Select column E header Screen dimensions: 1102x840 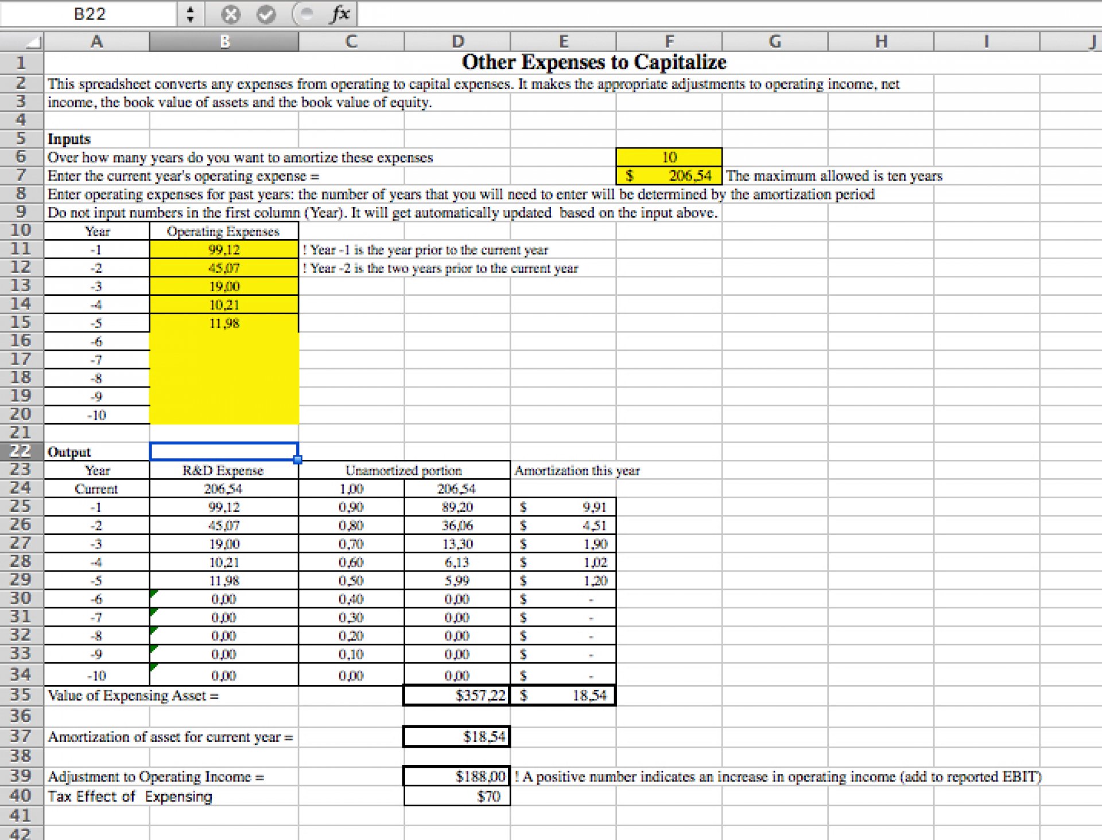point(563,42)
